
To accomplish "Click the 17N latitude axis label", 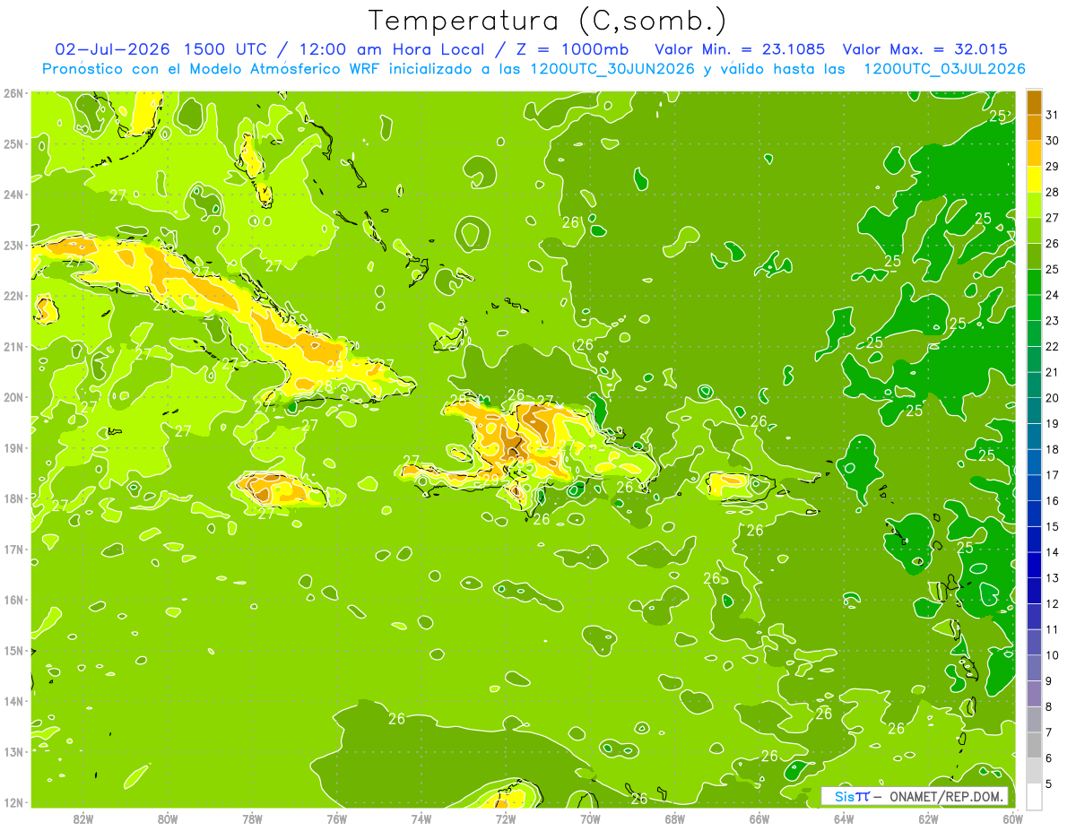I will click(13, 549).
